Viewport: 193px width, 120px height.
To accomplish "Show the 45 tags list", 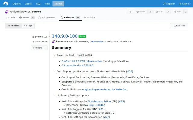I will point(28,25).
